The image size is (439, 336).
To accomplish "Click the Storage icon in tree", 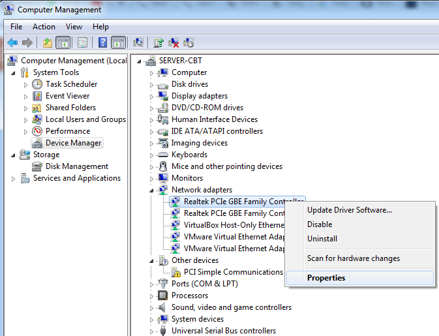I will coord(25,155).
